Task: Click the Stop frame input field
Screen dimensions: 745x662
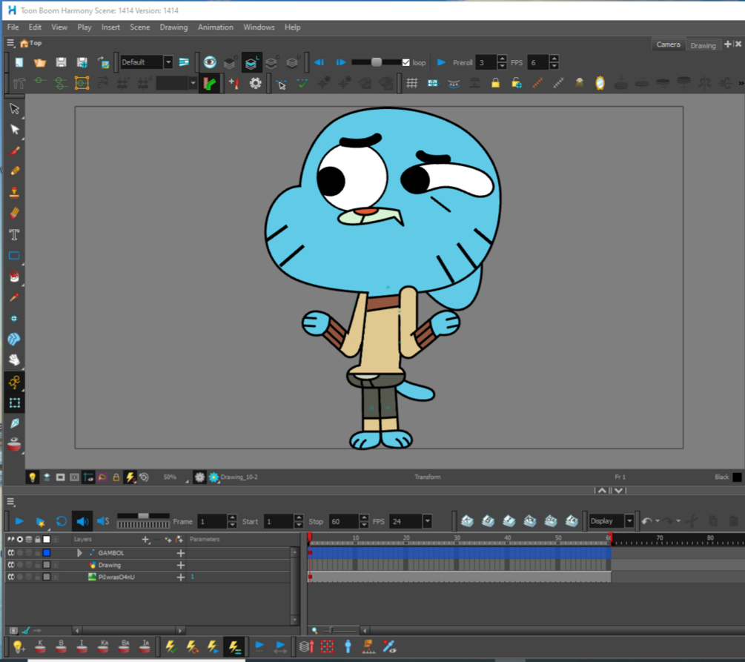Action: pos(343,521)
